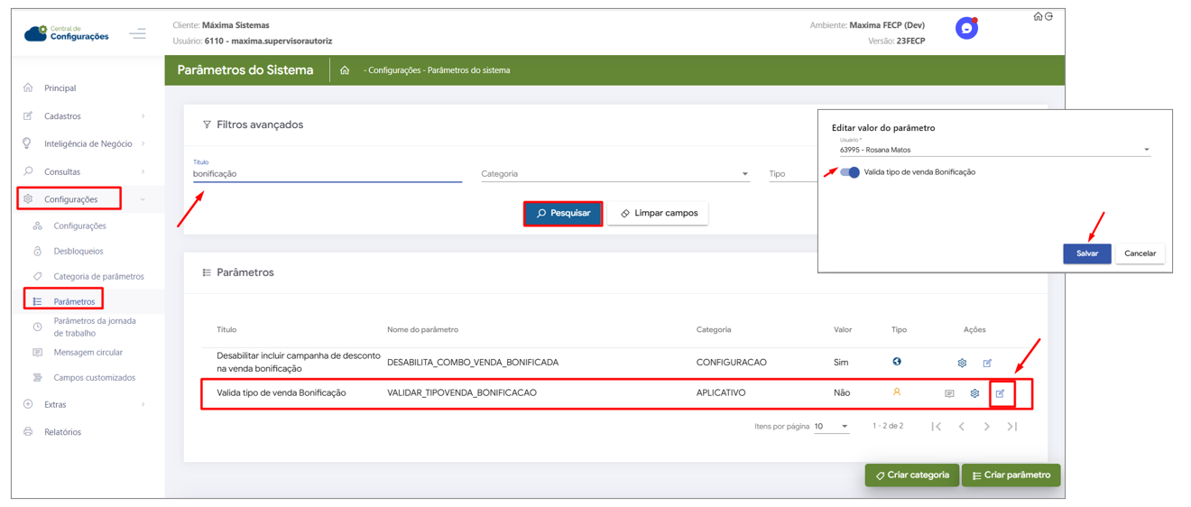Image resolution: width=1191 pixels, height=507 pixels.
Task: Click the edit icon for VALIDAR_TIPOVENDA_BONIFICACAO
Action: pyautogui.click(x=1001, y=394)
